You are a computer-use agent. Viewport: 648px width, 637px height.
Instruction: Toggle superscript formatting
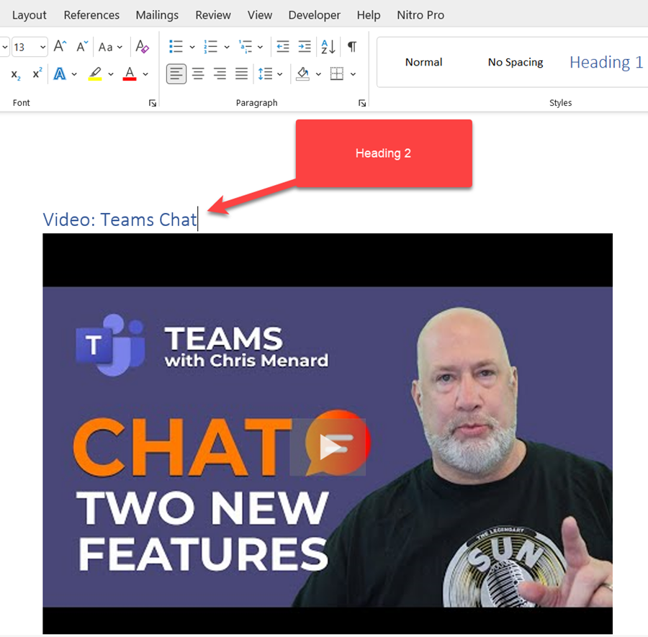[37, 73]
